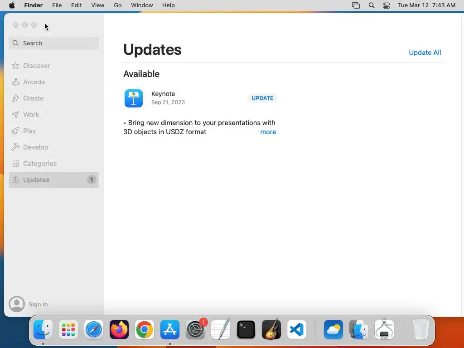Click the Keynote app icon
The height and width of the screenshot is (348, 464).
point(134,98)
